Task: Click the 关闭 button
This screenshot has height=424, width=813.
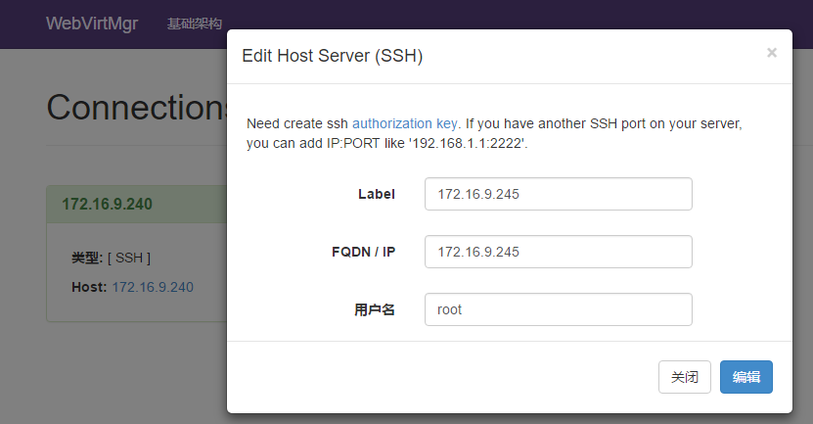Action: (x=685, y=377)
